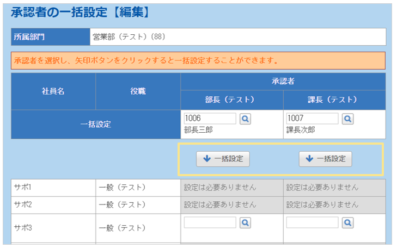Open approver search for サポ3's 部長 field

coord(245,222)
